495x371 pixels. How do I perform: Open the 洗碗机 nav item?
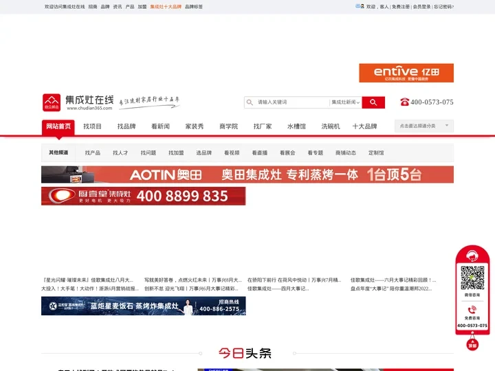331,126
